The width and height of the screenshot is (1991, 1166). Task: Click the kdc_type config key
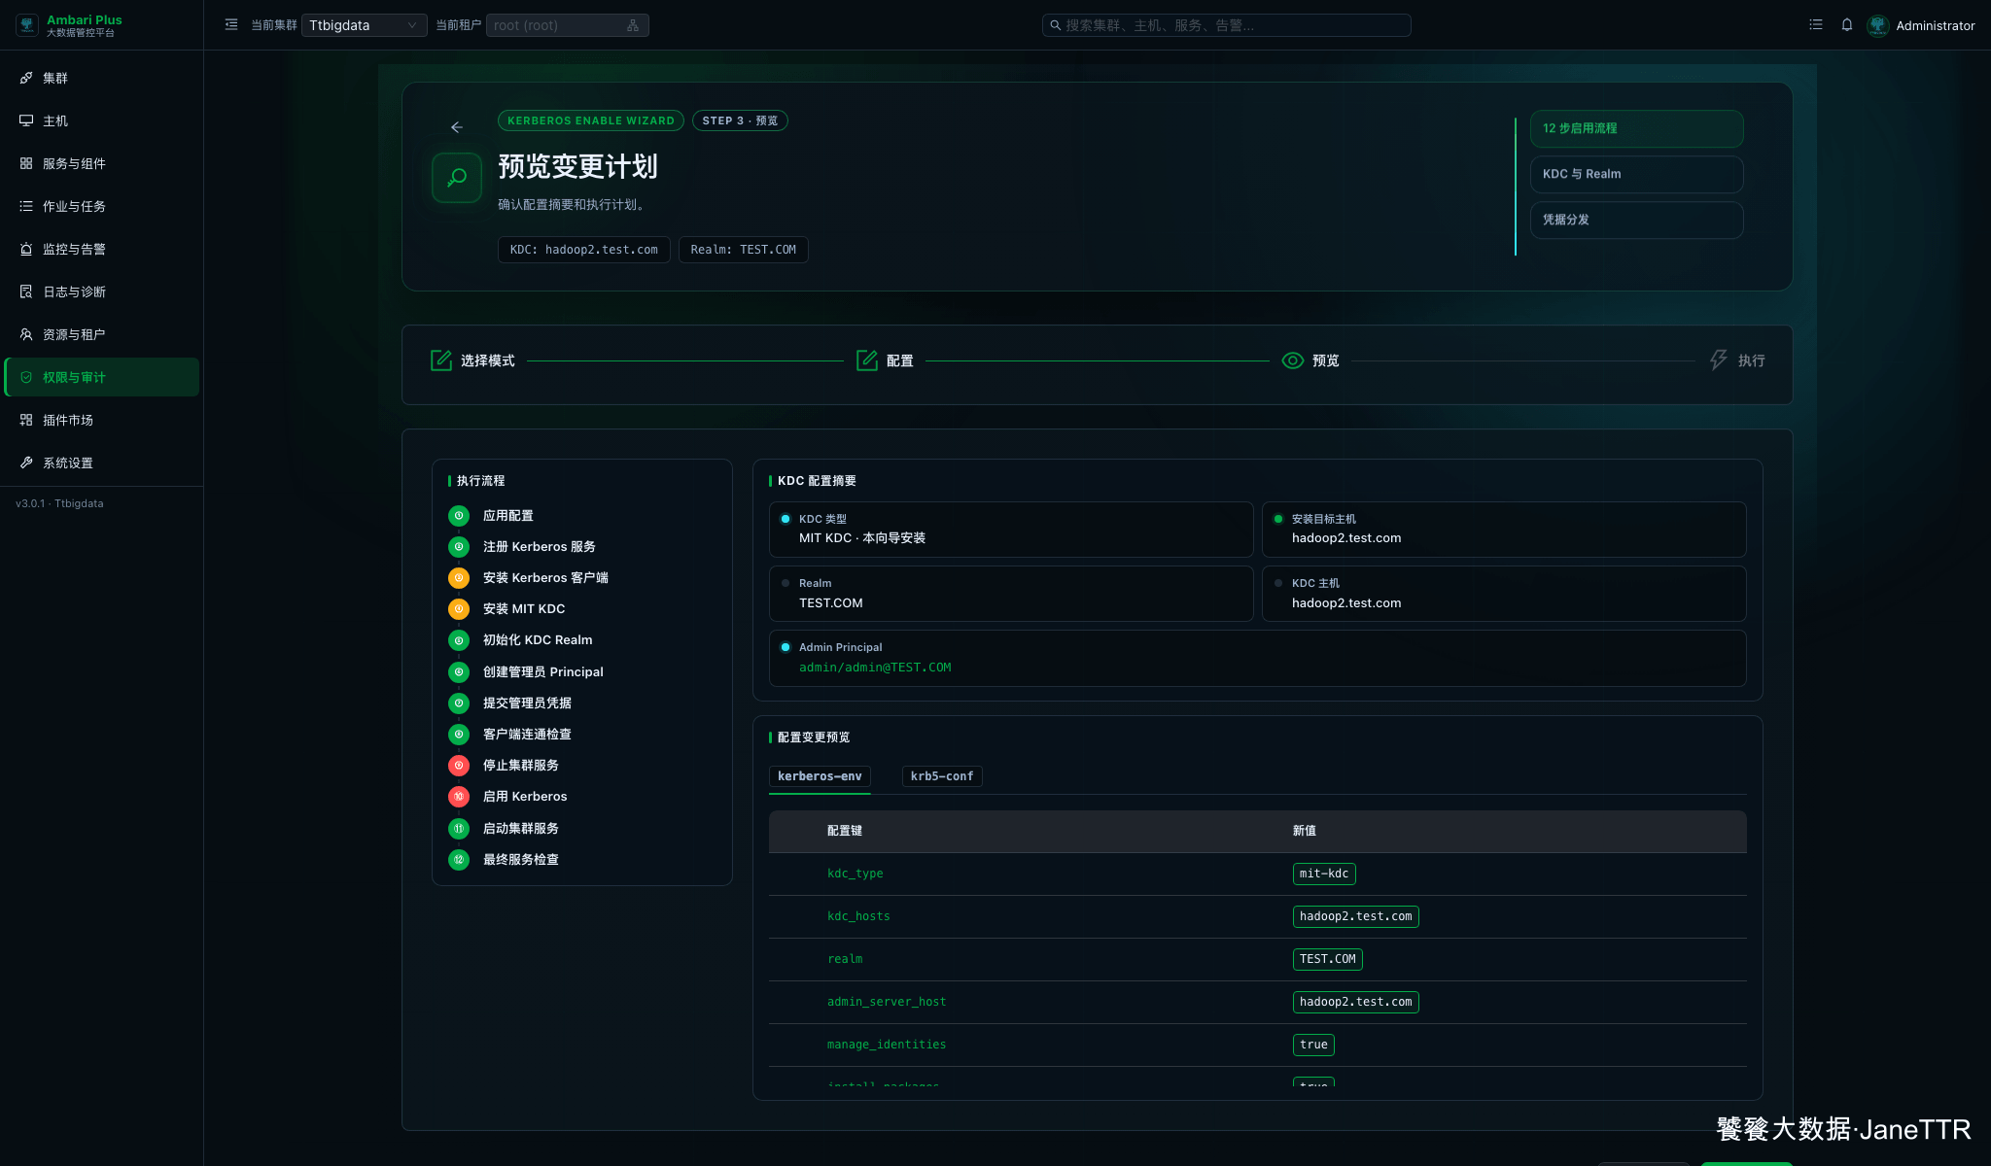(856, 874)
